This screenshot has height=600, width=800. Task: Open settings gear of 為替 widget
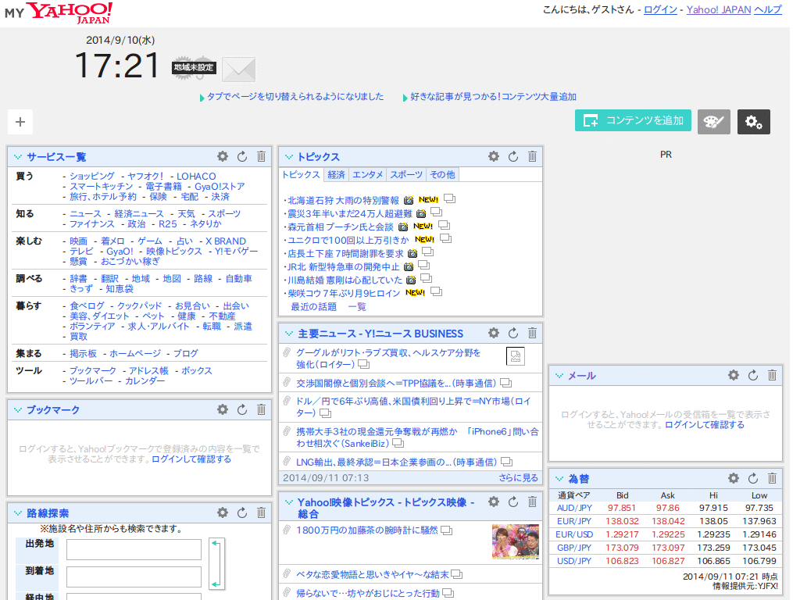pyautogui.click(x=733, y=479)
